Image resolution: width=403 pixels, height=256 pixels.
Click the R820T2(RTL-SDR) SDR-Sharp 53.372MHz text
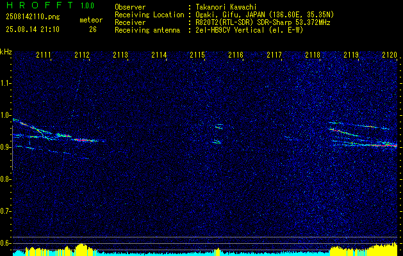click(x=263, y=22)
